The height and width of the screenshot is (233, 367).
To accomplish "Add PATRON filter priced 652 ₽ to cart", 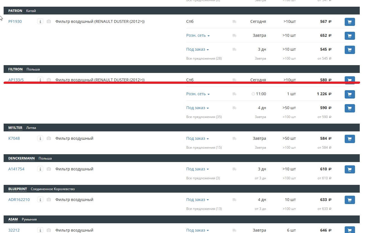I will 350,36.
